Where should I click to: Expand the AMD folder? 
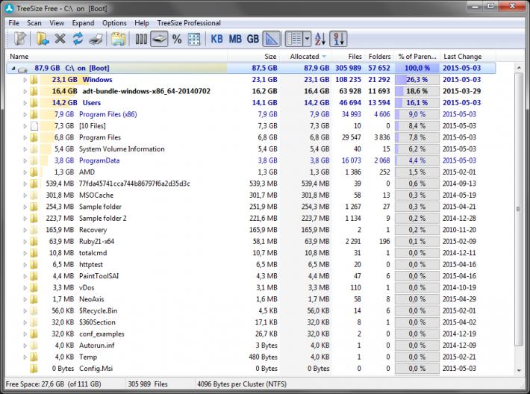[25, 172]
